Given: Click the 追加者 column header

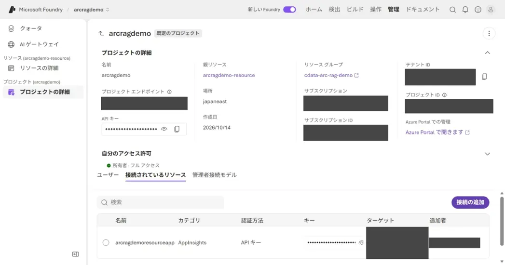Looking at the screenshot, I should (437, 220).
